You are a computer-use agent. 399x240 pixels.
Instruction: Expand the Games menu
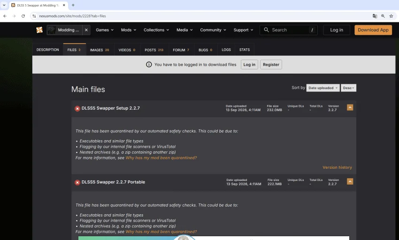(105, 30)
